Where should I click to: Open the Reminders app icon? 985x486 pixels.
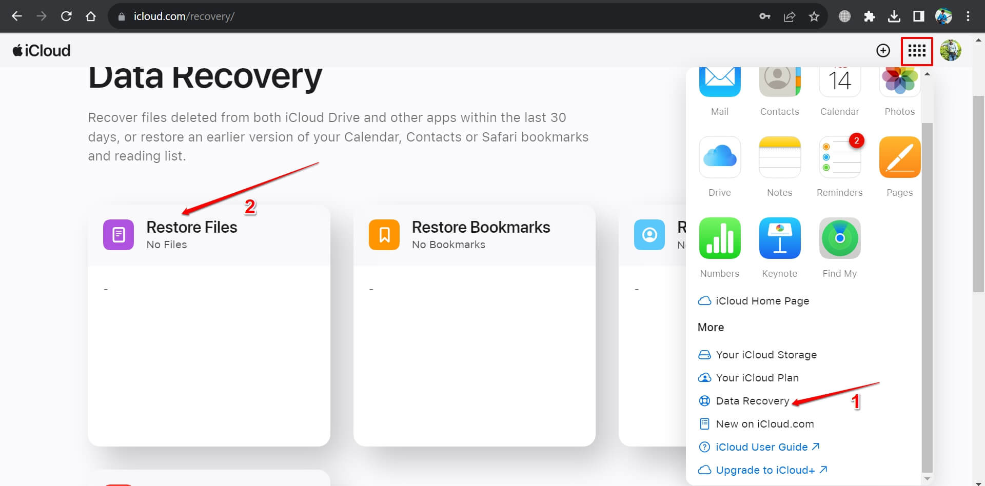[x=839, y=157]
